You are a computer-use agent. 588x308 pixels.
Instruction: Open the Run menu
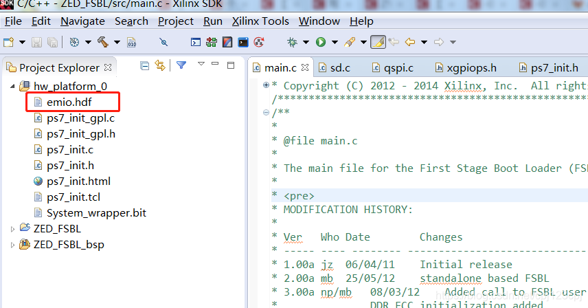pyautogui.click(x=213, y=21)
